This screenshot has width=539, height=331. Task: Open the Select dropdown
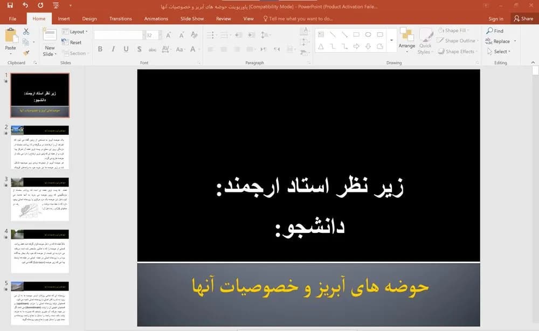499,52
